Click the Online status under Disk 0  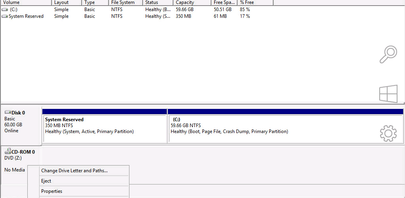coord(11,131)
